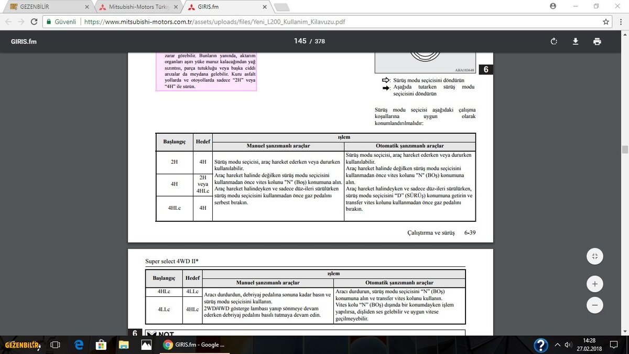Open a new browser tab
This screenshot has height=354, width=629.
click(282, 7)
